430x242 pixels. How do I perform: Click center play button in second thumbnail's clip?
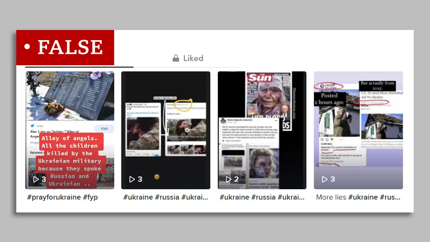pos(187,130)
